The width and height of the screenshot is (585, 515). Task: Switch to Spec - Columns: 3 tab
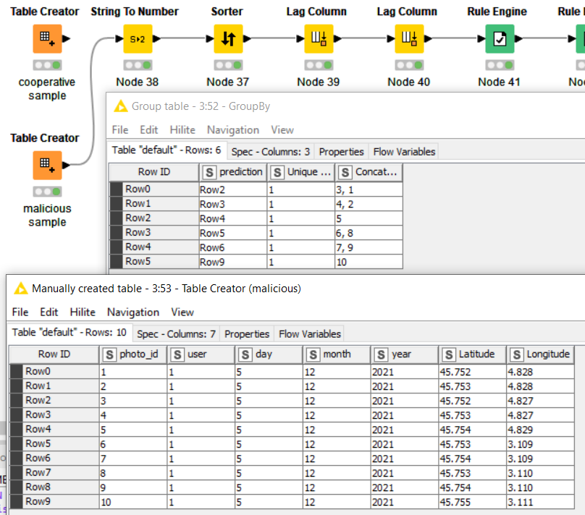click(x=270, y=152)
